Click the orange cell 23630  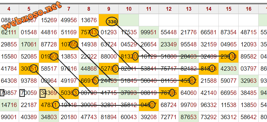(228, 57)
